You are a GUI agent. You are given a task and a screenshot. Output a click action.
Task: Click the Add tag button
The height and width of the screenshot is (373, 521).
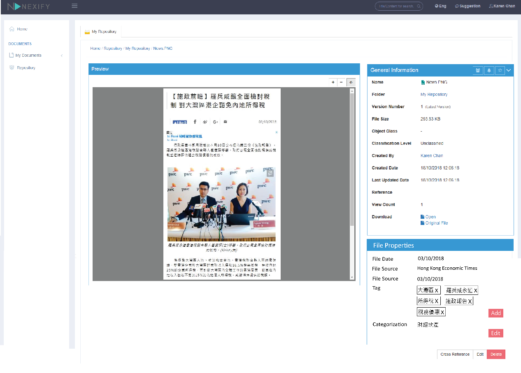pos(496,313)
